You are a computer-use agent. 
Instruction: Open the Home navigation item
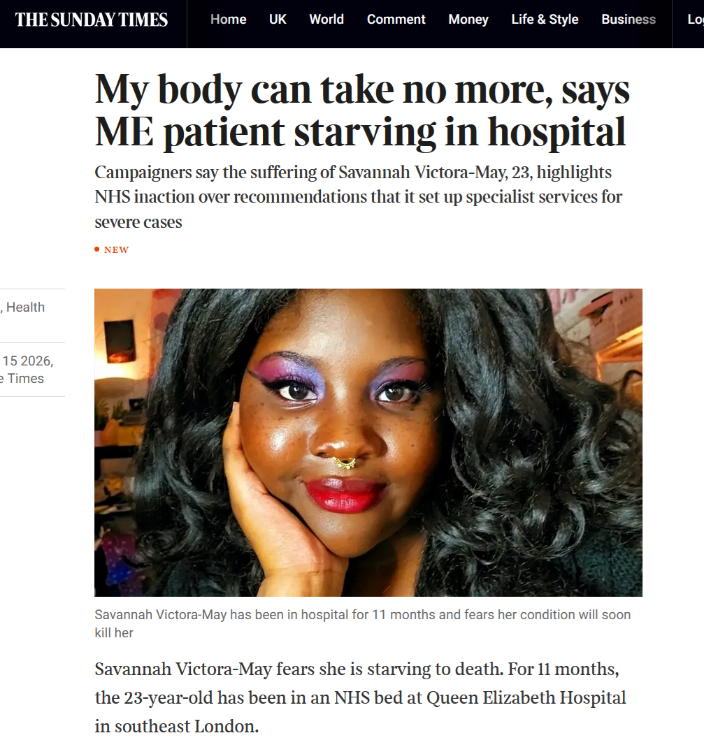[228, 20]
